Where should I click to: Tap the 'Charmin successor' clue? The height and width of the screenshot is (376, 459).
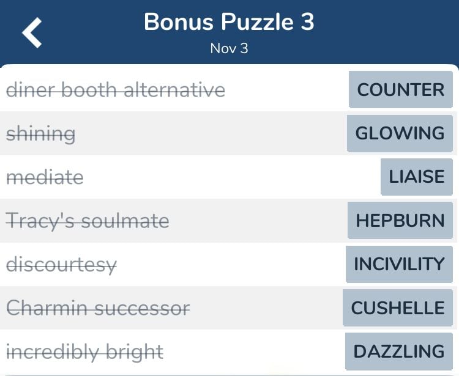[x=98, y=308]
